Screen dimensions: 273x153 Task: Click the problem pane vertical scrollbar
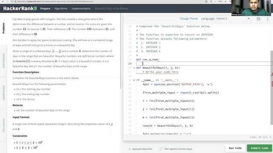pos(120,51)
